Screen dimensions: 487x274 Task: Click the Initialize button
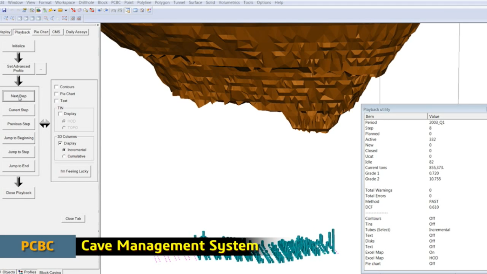tap(19, 46)
